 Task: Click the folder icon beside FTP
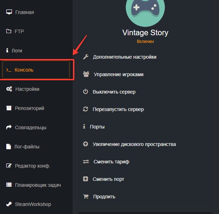(x=9, y=31)
